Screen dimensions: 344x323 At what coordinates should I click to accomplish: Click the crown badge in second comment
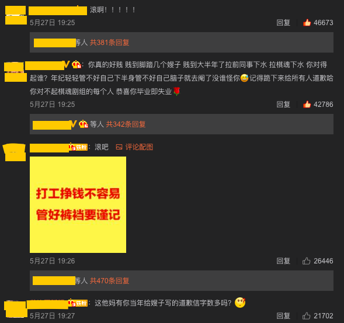coord(77,64)
